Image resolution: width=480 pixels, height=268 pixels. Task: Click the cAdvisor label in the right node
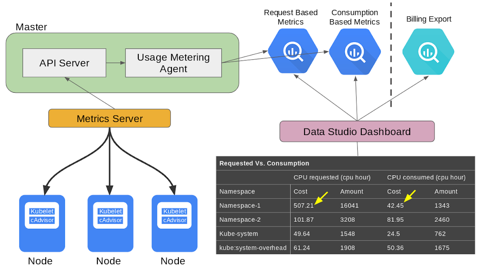pyautogui.click(x=175, y=220)
